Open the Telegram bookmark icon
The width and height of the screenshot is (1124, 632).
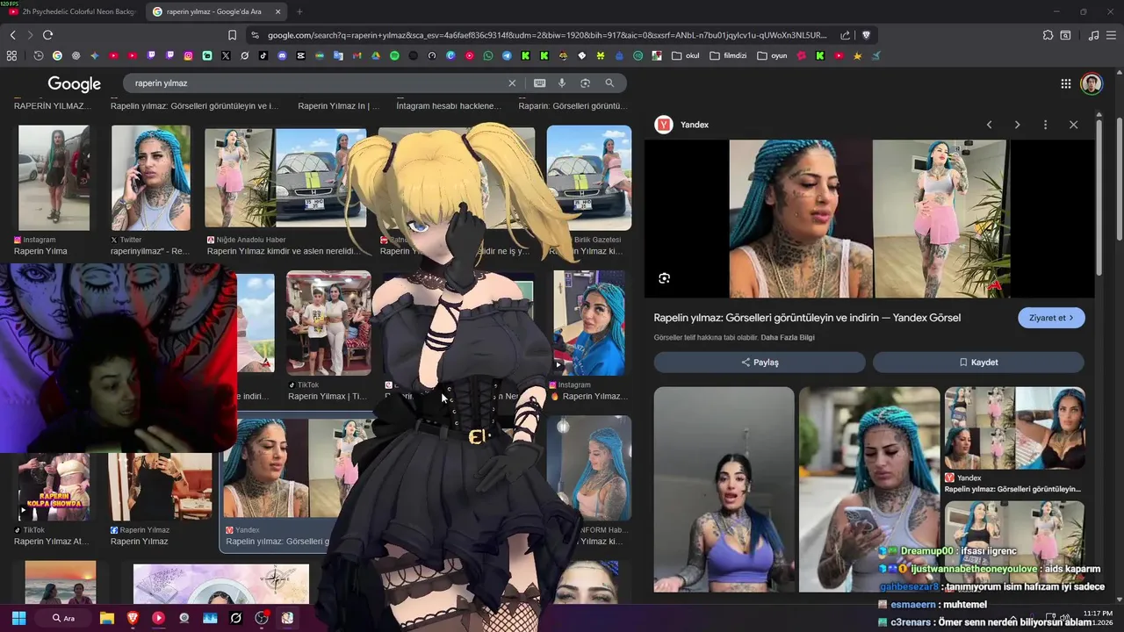tap(507, 55)
